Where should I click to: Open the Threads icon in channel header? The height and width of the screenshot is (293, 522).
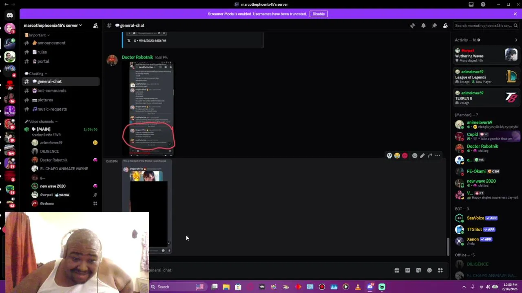click(412, 25)
